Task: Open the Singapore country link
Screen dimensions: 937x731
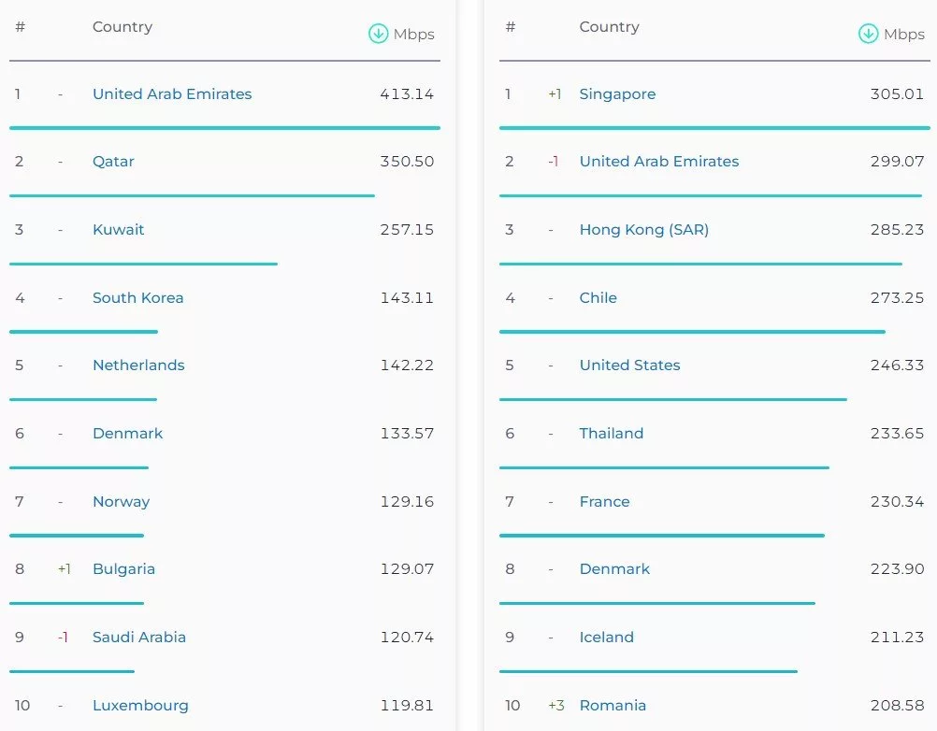Action: pyautogui.click(x=617, y=94)
